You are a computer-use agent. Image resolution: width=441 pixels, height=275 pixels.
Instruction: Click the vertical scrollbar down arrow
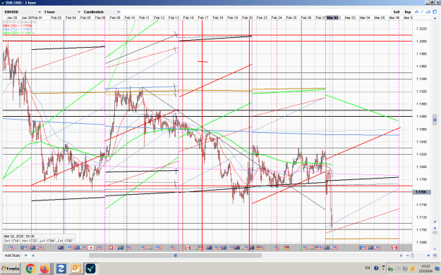[x=435, y=222]
